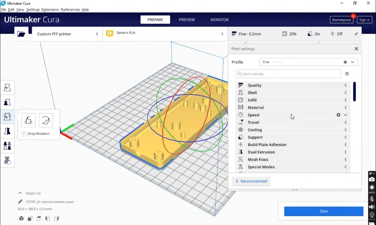Open the Preferences menu

pos(70,10)
